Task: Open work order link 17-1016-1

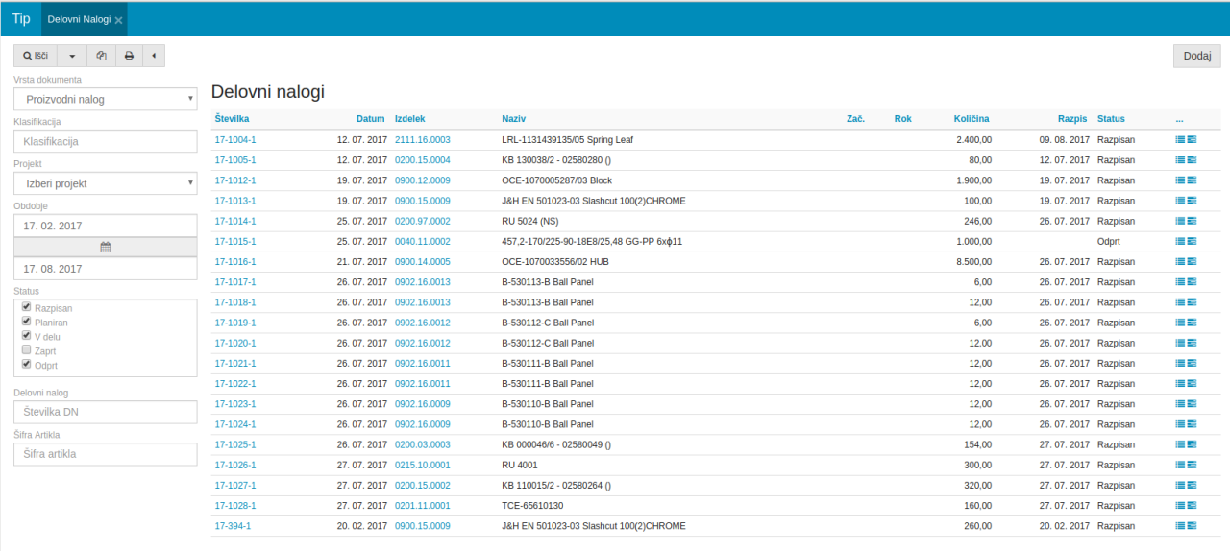Action: tap(235, 262)
